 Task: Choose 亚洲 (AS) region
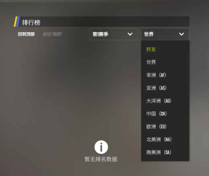tap(165, 88)
